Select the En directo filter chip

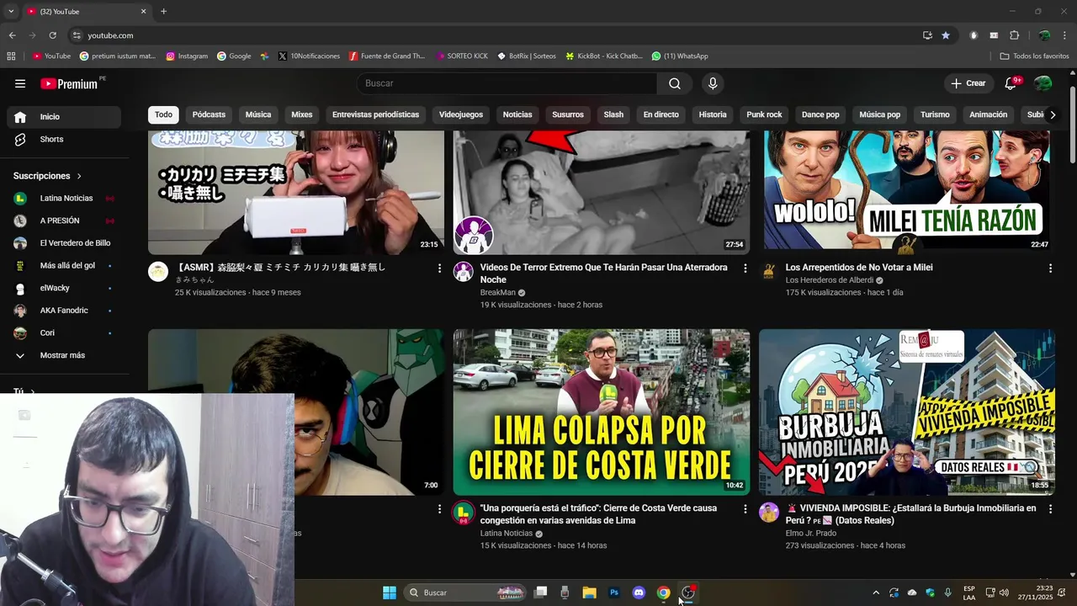pyautogui.click(x=661, y=114)
